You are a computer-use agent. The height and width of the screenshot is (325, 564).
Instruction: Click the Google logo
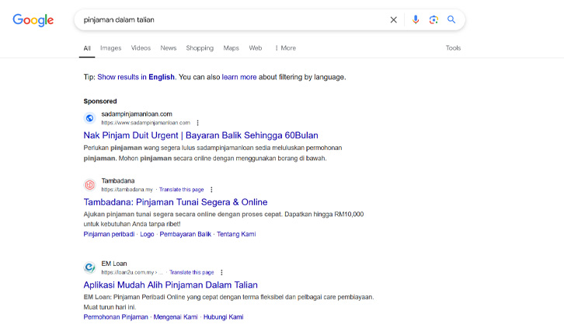[33, 20]
